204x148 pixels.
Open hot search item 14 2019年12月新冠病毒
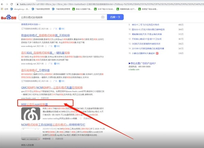click(148, 49)
